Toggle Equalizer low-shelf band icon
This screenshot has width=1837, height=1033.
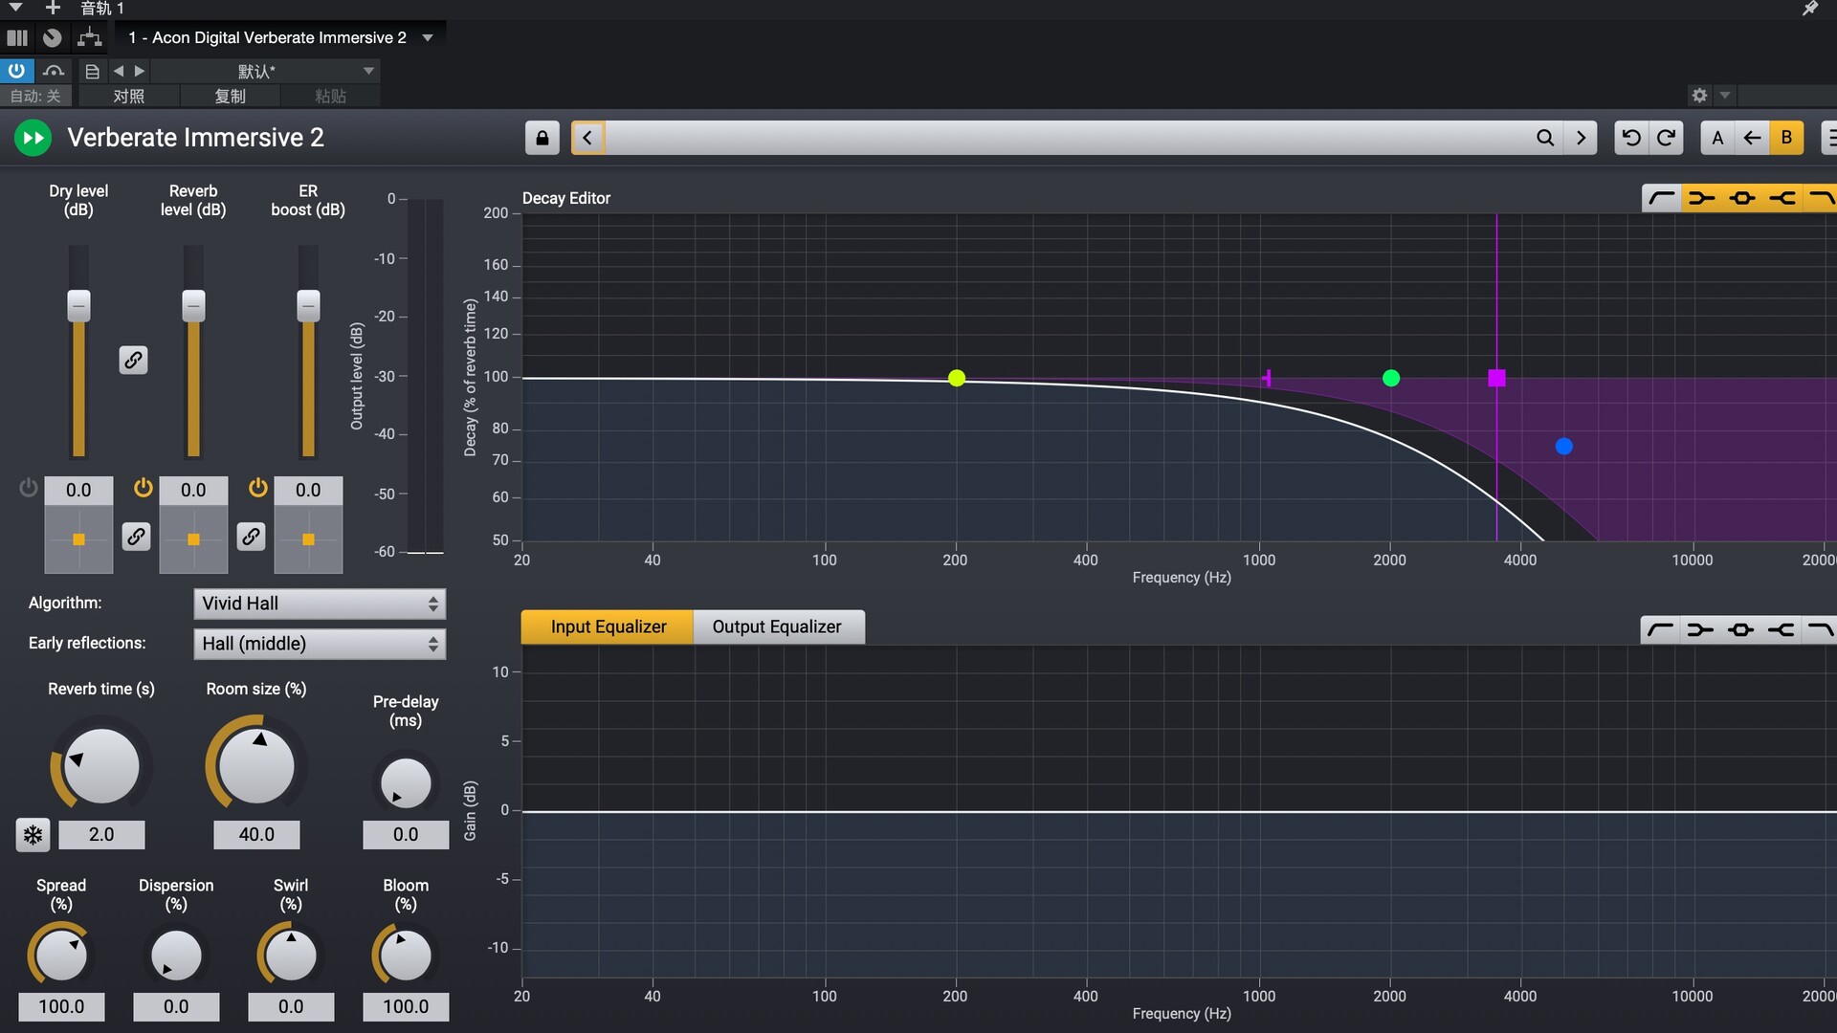1700,629
